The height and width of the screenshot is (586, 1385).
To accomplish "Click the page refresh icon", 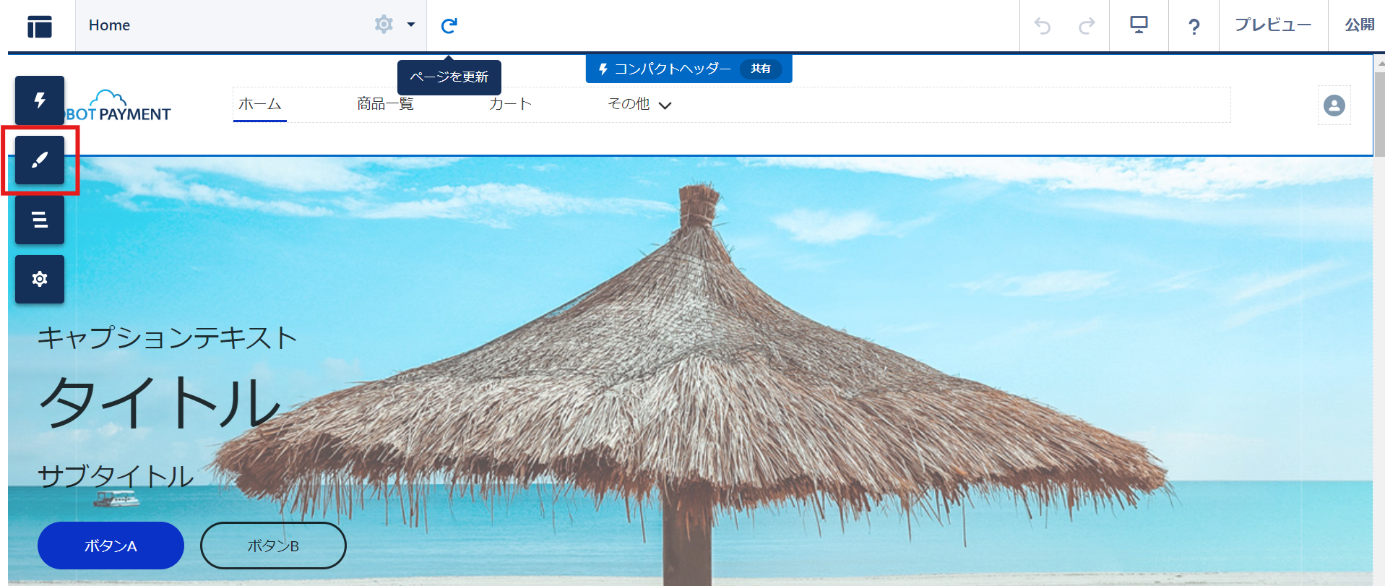I will point(449,26).
